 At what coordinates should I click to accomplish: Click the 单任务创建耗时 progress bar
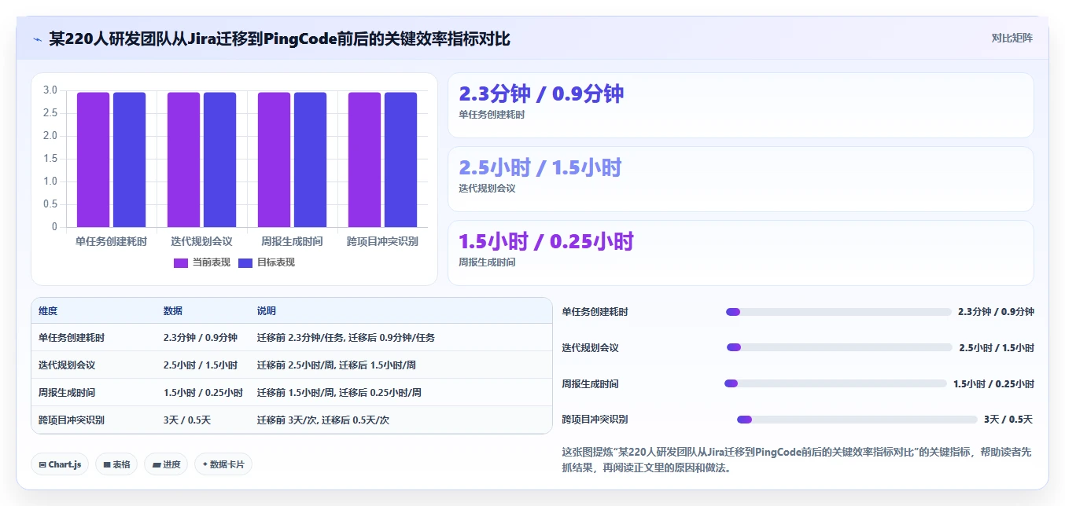[x=838, y=312]
